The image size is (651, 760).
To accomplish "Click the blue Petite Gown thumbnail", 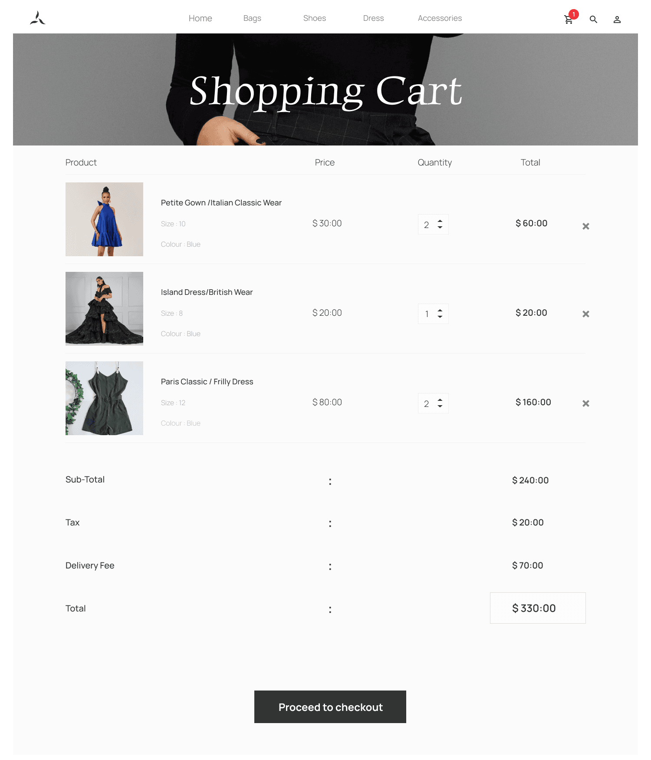I will [x=104, y=219].
